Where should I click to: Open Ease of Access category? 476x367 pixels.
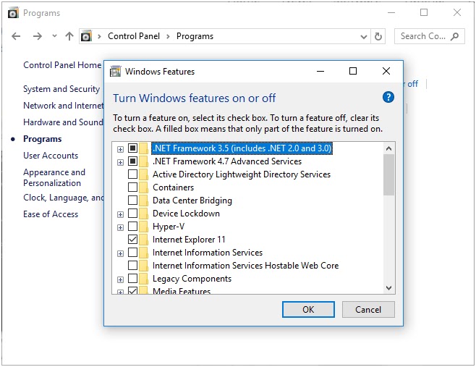(x=51, y=214)
